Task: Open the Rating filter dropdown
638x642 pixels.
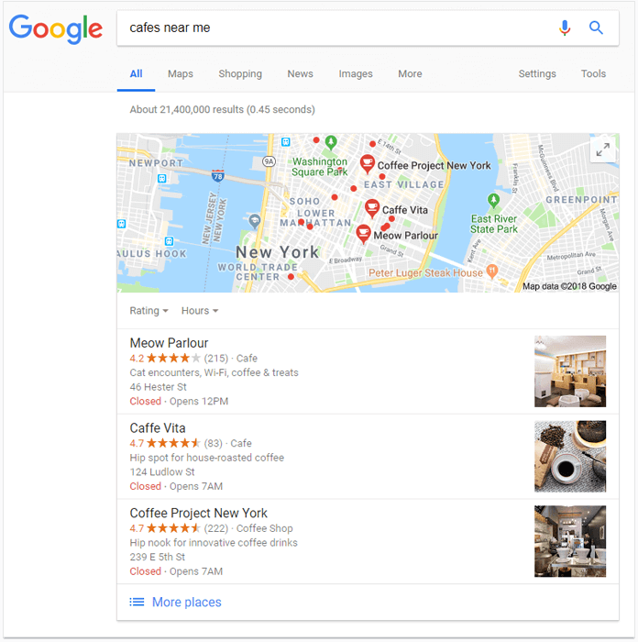Action: 149,311
